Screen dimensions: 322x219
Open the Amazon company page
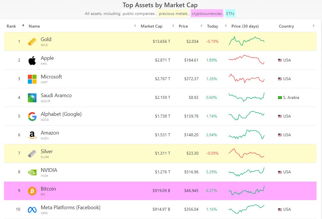coord(50,133)
